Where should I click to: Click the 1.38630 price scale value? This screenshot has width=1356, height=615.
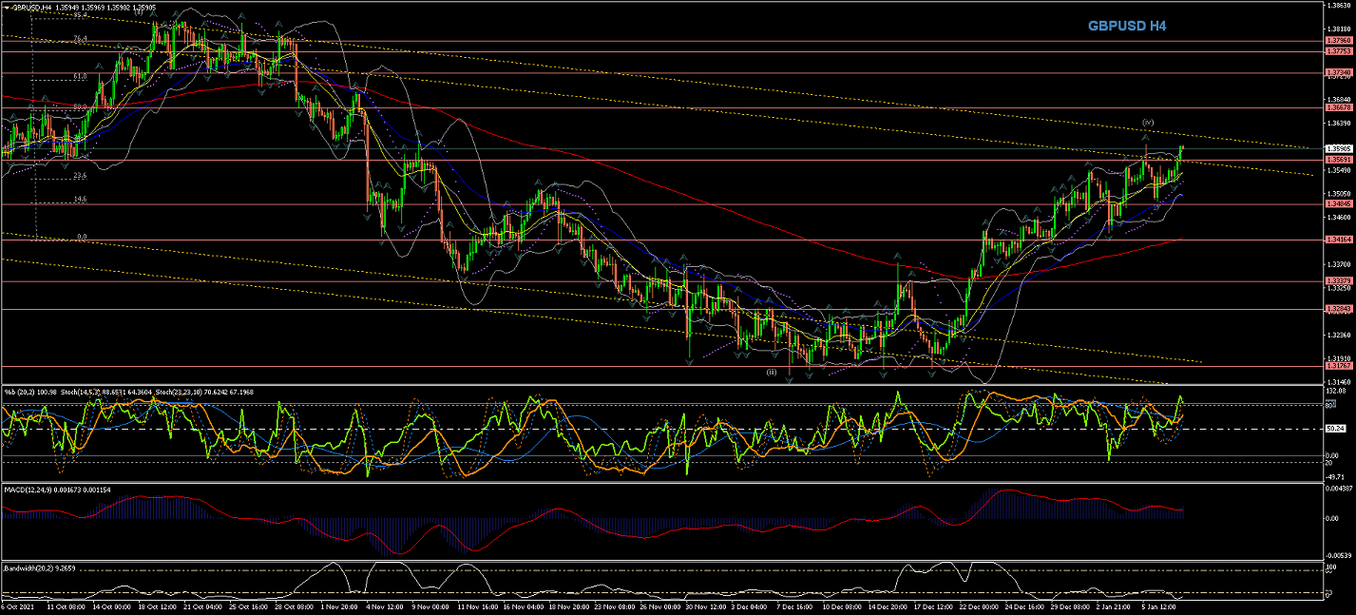[x=1338, y=5]
